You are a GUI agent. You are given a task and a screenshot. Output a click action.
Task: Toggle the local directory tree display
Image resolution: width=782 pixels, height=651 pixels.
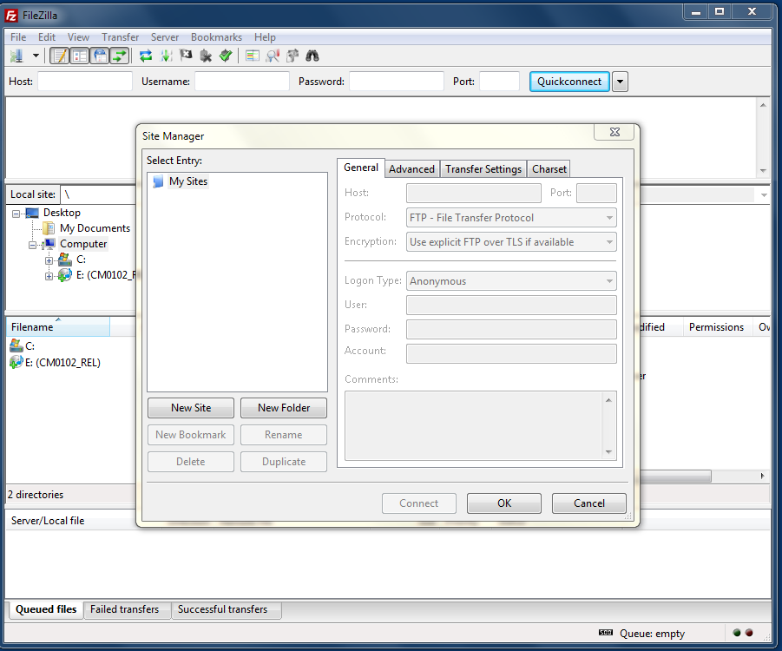(80, 56)
